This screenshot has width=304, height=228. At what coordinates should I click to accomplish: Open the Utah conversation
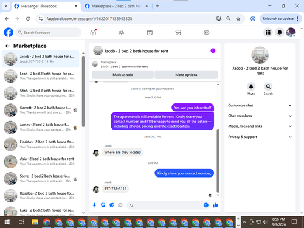[x=41, y=93]
